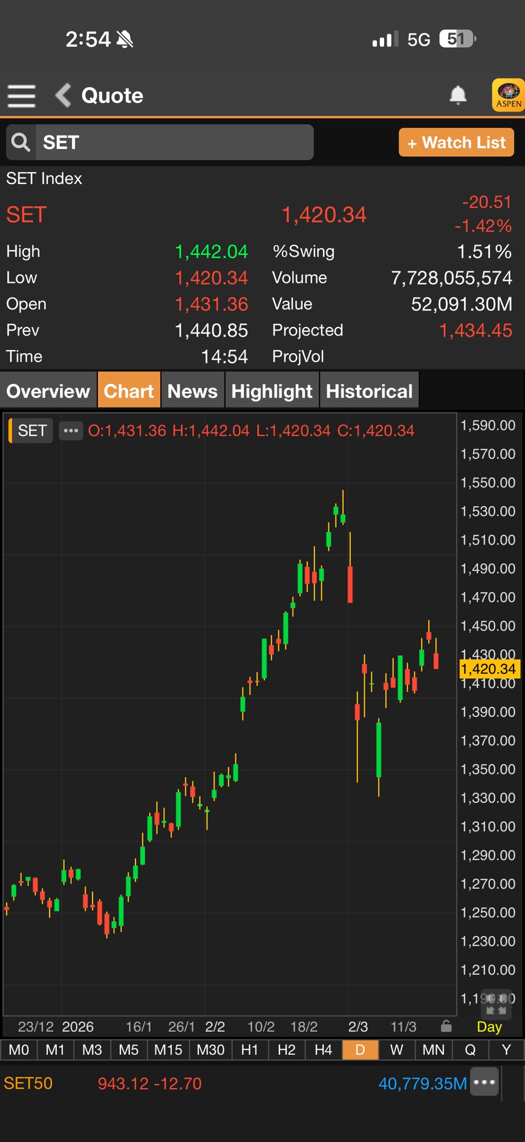This screenshot has width=525, height=1142.
Task: Open the hamburger navigation menu
Action: point(21,96)
